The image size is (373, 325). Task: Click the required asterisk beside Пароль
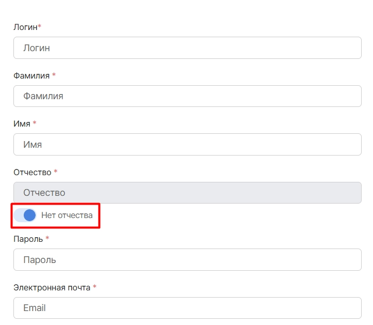(47, 238)
